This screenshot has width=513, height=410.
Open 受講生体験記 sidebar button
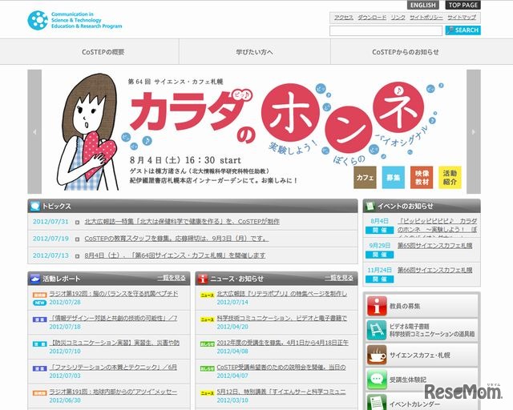[422, 380]
